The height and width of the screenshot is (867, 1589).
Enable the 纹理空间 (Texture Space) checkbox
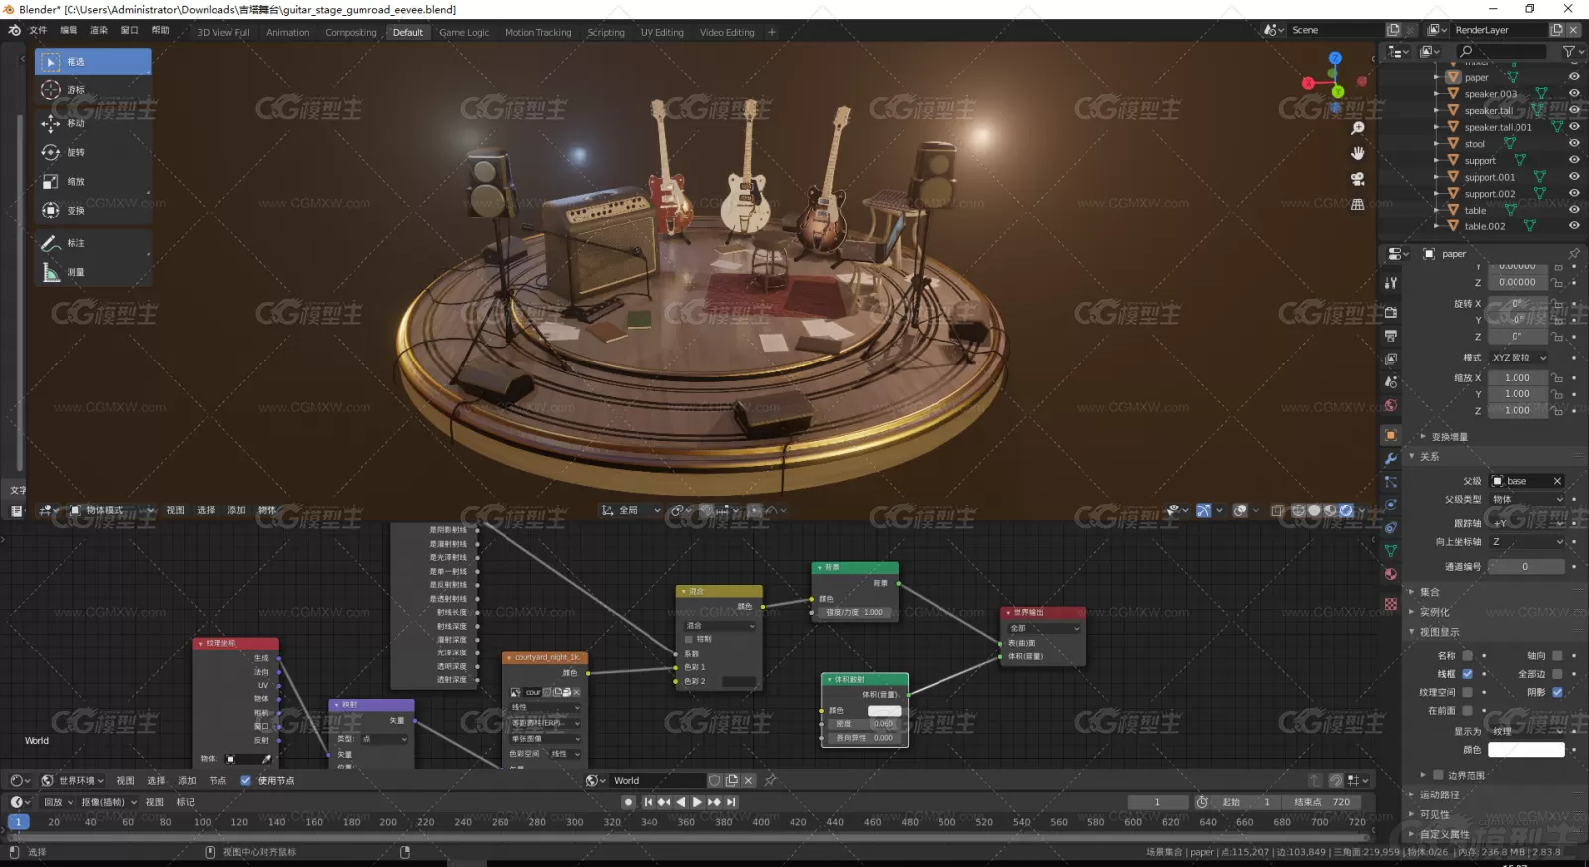[1467, 692]
